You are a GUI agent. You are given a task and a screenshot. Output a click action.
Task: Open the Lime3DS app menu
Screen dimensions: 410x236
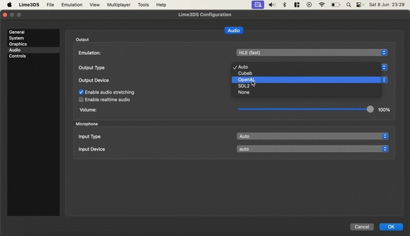(x=29, y=5)
